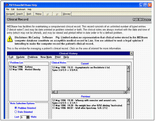Click the Clinical Record page heading

(18, 20)
